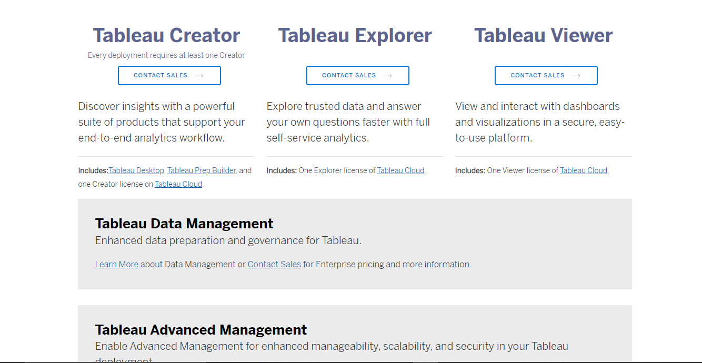Click Contact Sales under Tableau Creator

pyautogui.click(x=169, y=75)
